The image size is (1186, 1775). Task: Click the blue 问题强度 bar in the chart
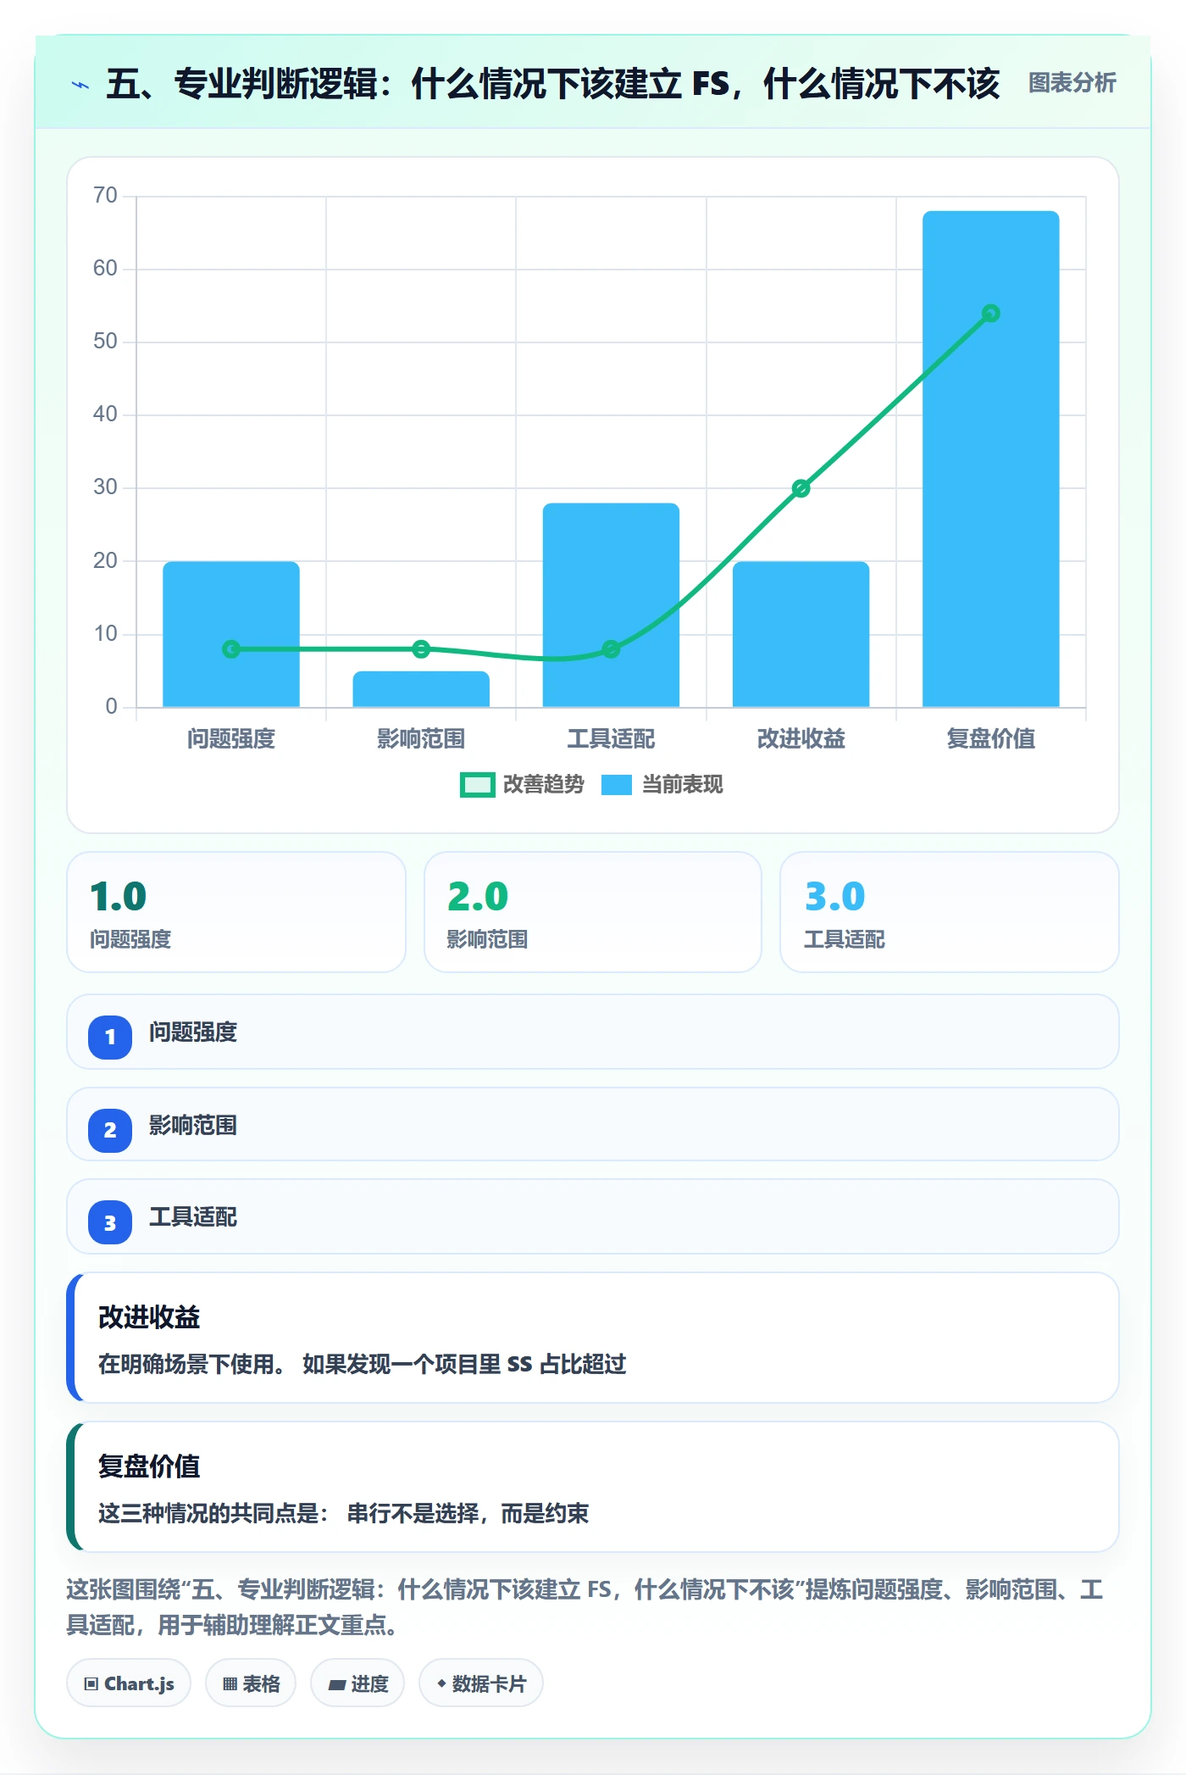click(x=231, y=634)
